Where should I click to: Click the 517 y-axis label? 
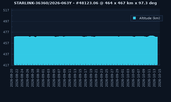tap(6, 10)
